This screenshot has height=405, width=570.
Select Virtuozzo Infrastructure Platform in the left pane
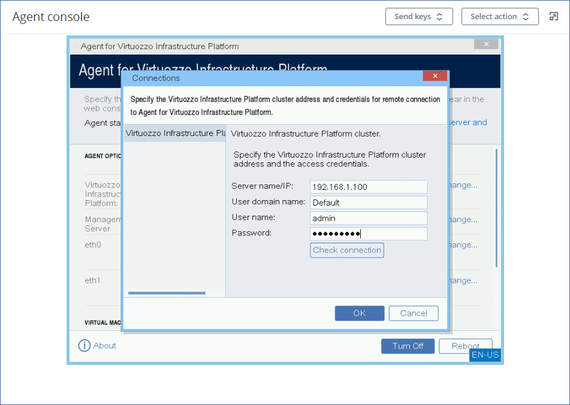(x=174, y=134)
